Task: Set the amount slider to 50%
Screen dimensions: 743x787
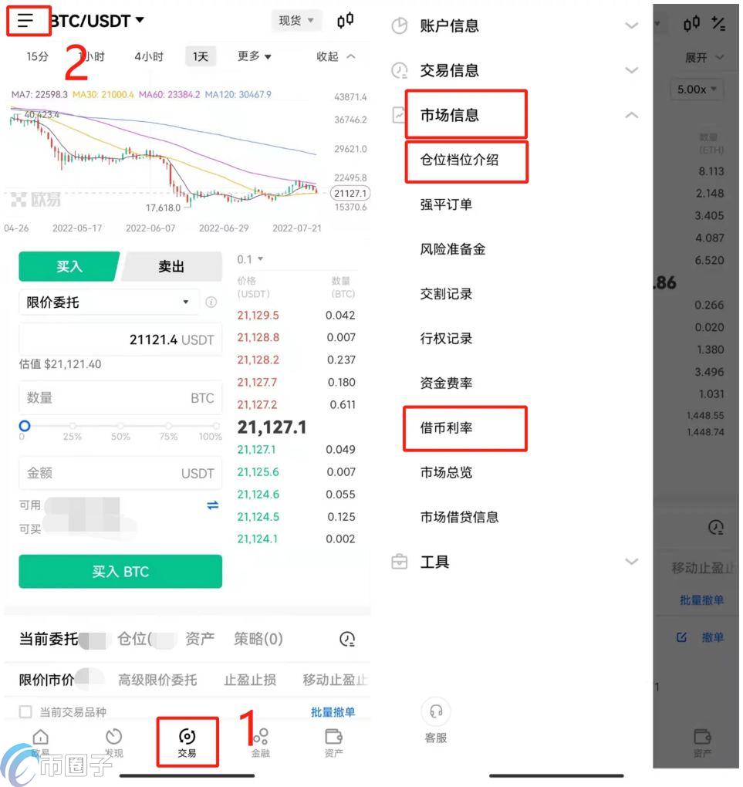Action: tap(120, 426)
